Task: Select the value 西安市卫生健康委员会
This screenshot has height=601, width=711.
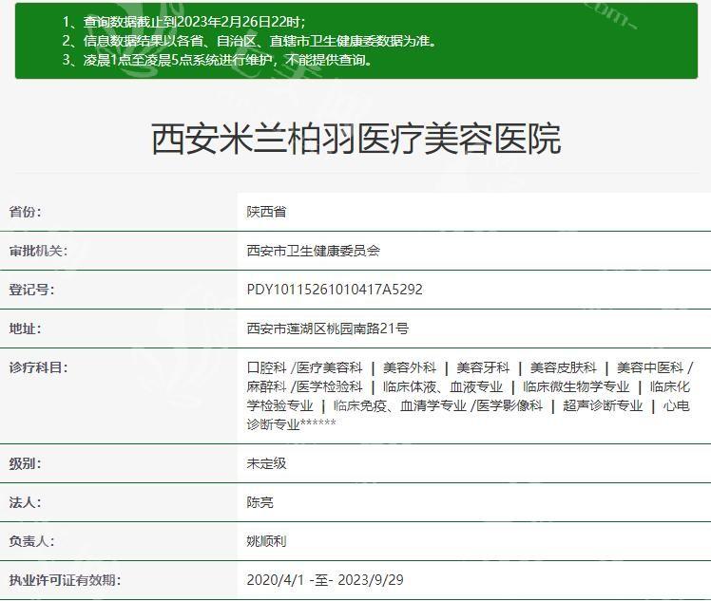Action: (314, 251)
